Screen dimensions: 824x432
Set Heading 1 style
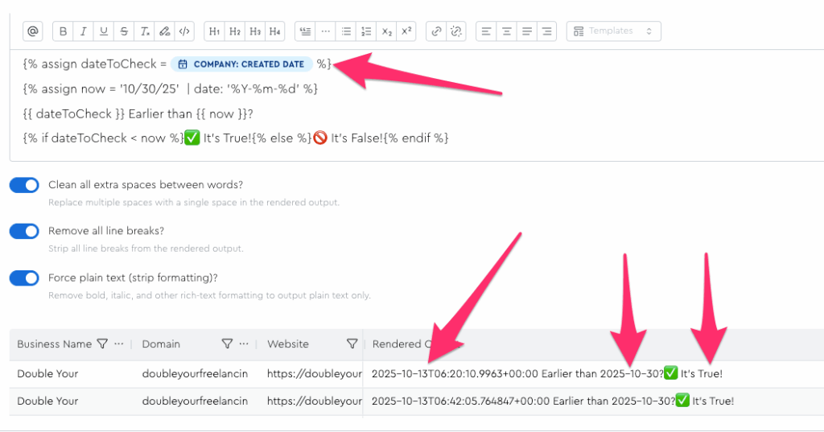coord(214,31)
